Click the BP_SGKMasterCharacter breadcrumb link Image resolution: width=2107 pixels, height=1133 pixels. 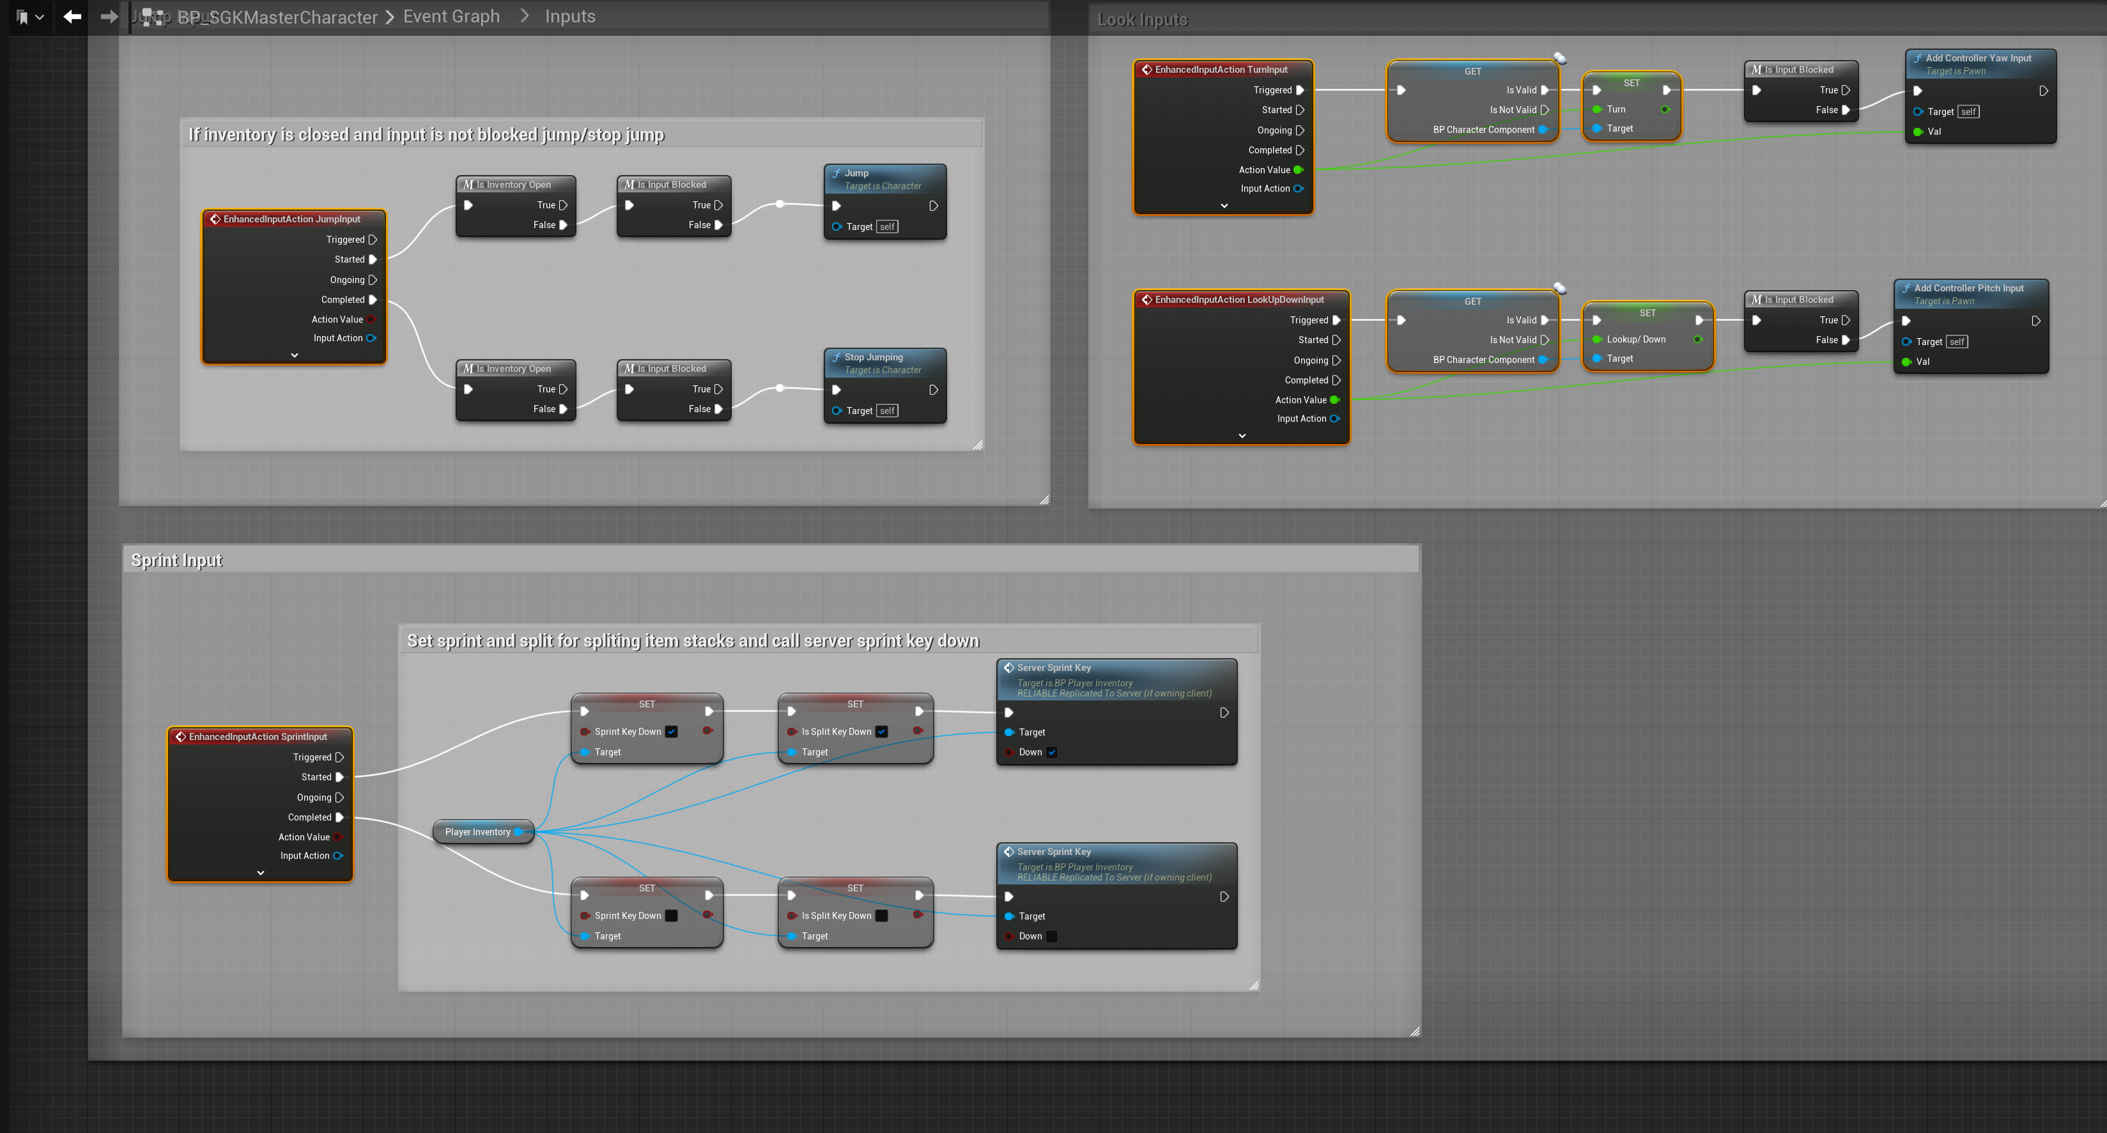click(x=277, y=17)
